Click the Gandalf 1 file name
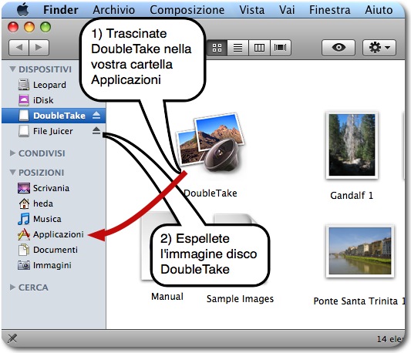This screenshot has height=353, width=411. [x=352, y=195]
